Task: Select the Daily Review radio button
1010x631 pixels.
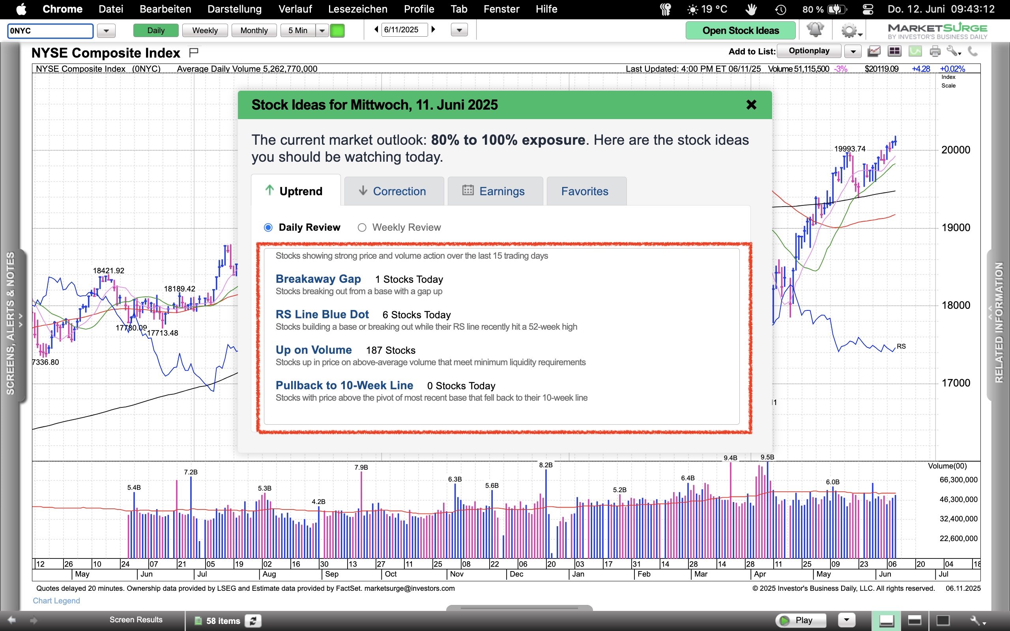Action: (x=268, y=228)
